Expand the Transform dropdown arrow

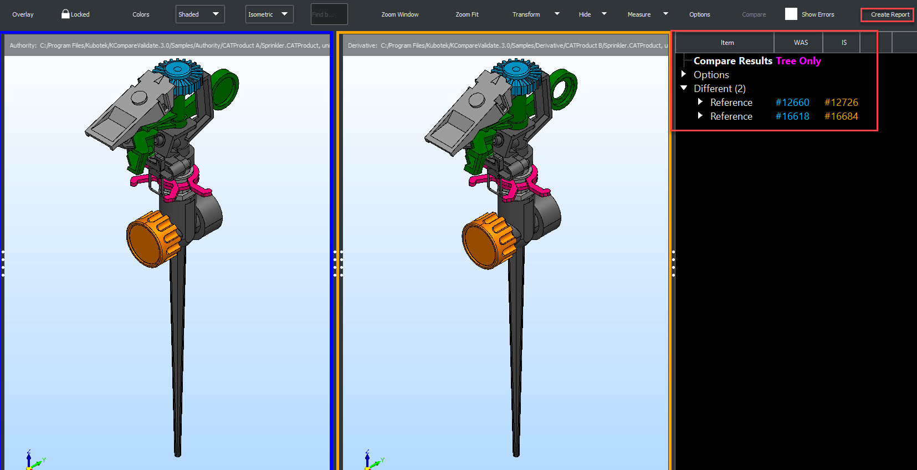point(557,14)
